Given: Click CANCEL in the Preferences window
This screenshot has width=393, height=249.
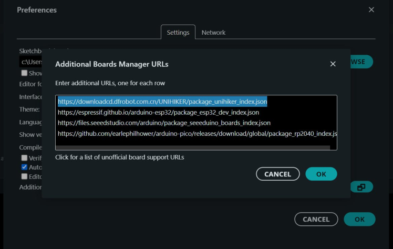Looking at the screenshot, I should pyautogui.click(x=316, y=219).
